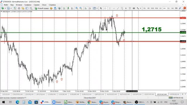187x105 pixels.
Task: Open the indicators list icon
Action: pos(94,8)
